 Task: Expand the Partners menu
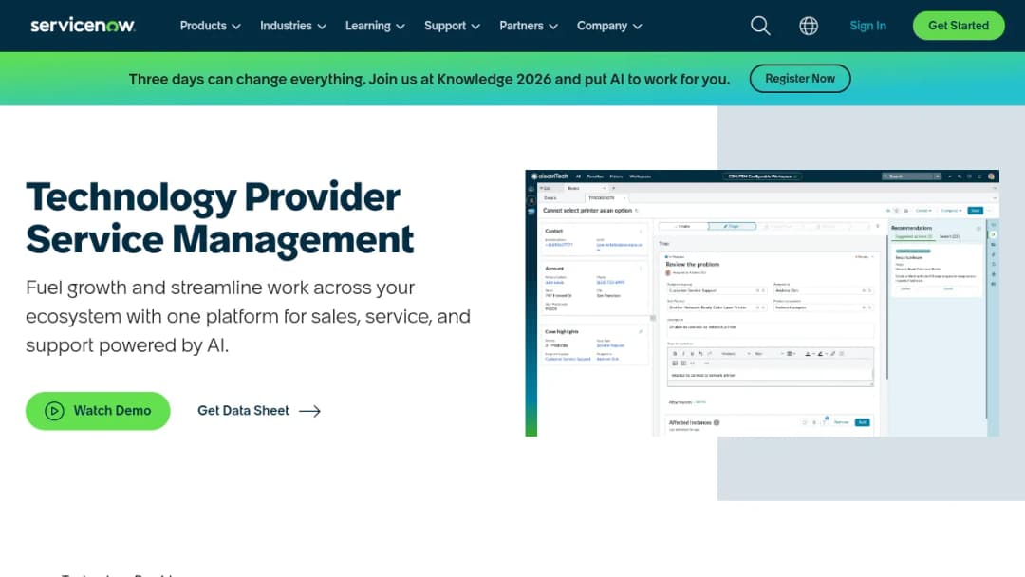click(x=529, y=26)
